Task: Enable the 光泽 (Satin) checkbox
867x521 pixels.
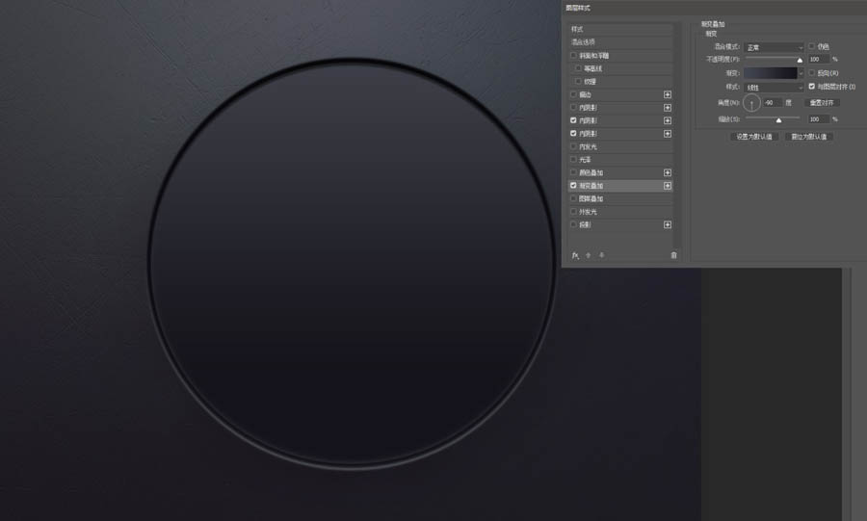Action: 573,159
